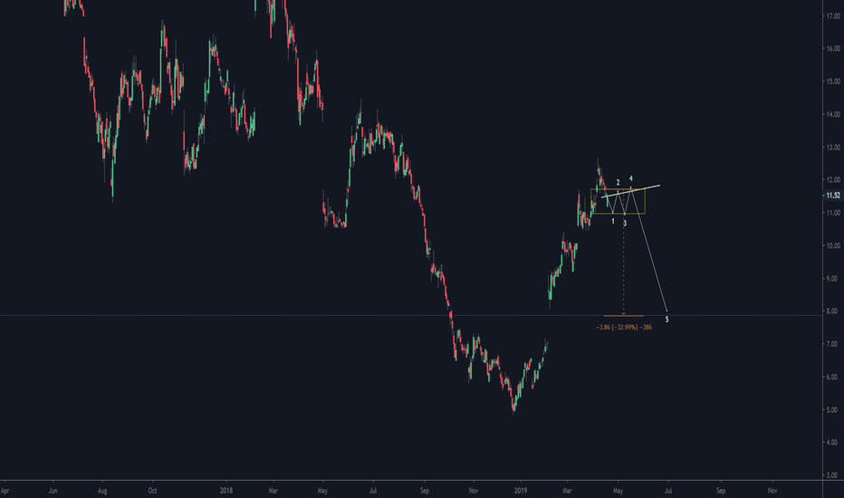Click the Apr label on time axis
The width and height of the screenshot is (844, 498).
pos(5,491)
